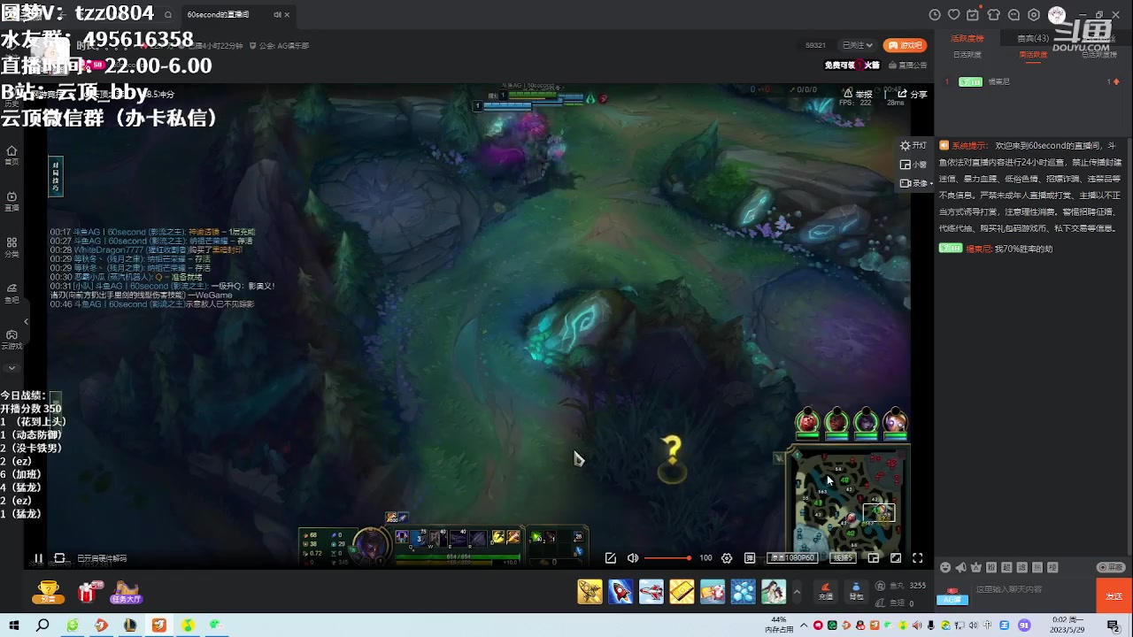
Task: Switch to web fullscreen mode icon
Action: coord(896,558)
